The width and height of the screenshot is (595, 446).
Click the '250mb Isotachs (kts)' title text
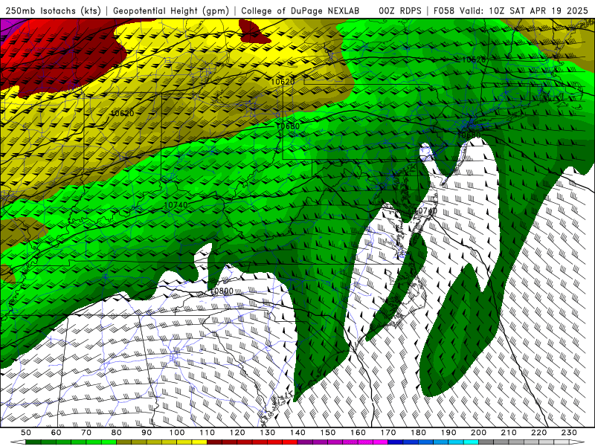click(54, 11)
